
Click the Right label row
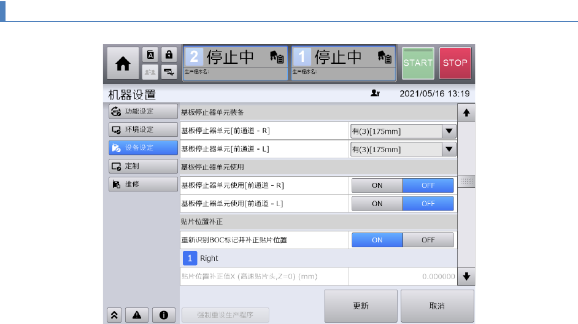point(318,258)
